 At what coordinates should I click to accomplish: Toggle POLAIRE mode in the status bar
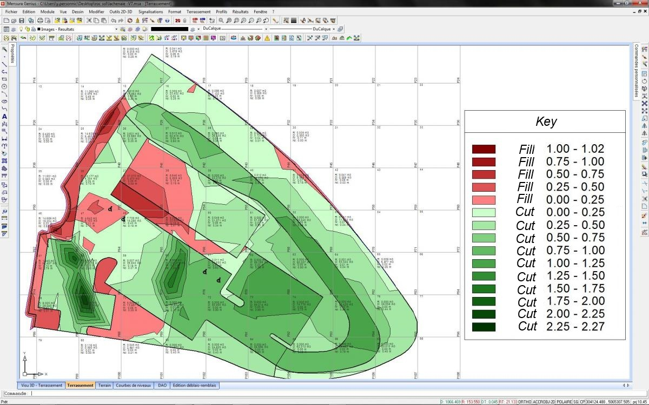pos(564,401)
